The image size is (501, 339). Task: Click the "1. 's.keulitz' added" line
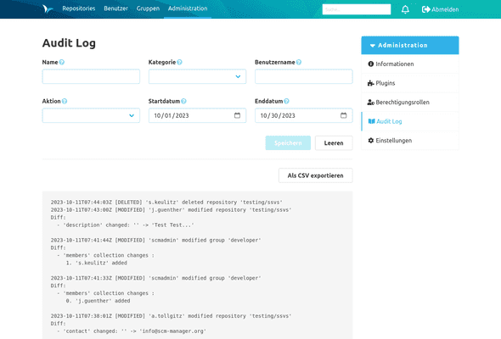pyautogui.click(x=97, y=263)
